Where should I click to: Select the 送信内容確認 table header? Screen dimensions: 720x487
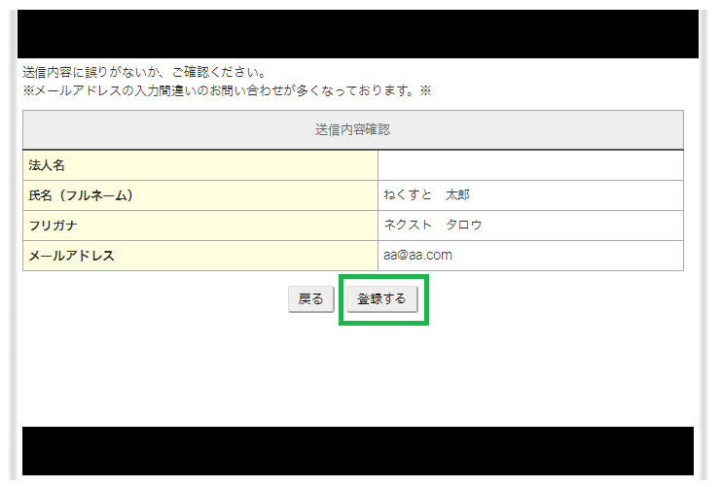[x=352, y=129]
